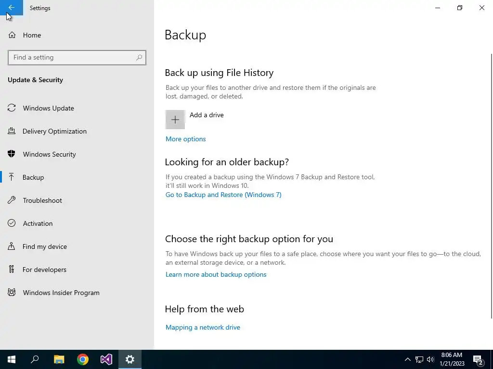Launch Google Chrome from the taskbar
Screen dimensions: 493x369
(83, 359)
